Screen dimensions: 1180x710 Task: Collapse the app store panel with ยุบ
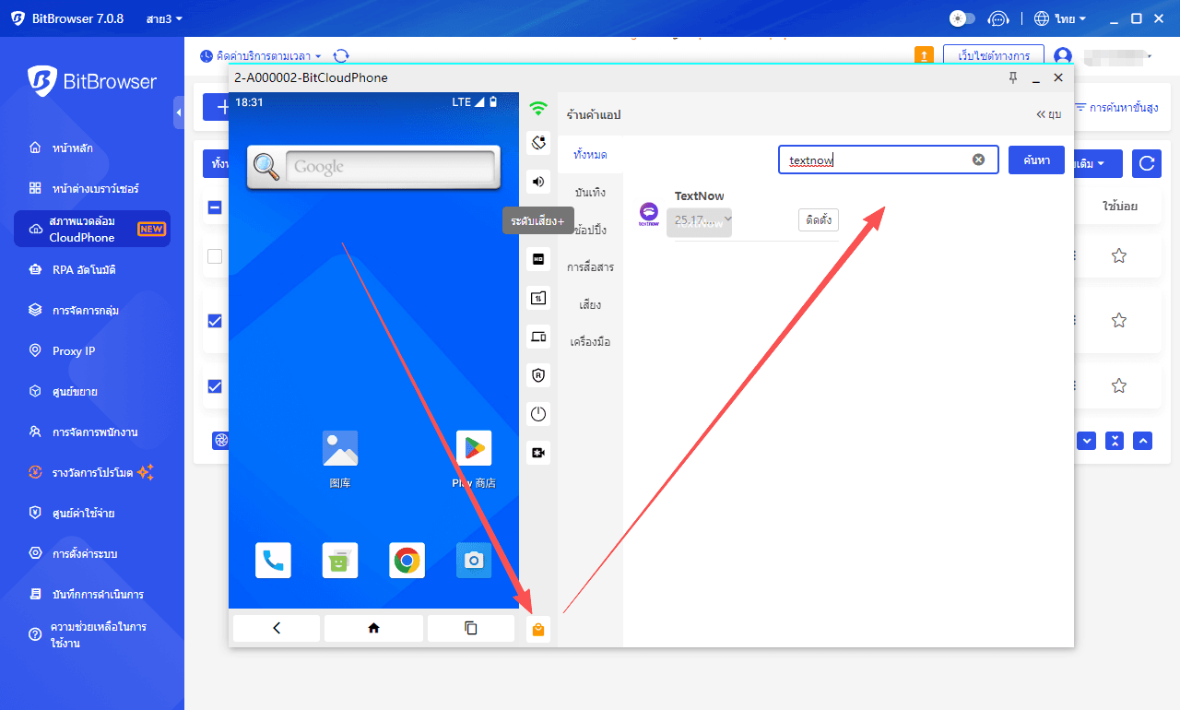coord(1049,114)
